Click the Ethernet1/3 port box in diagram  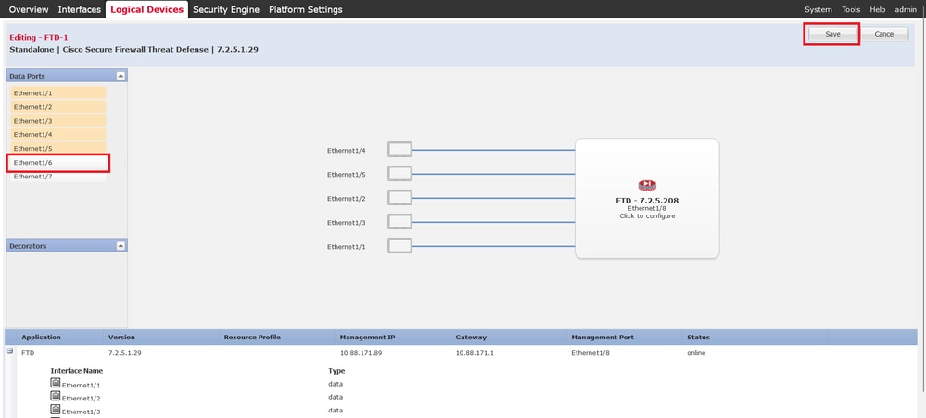coord(400,222)
